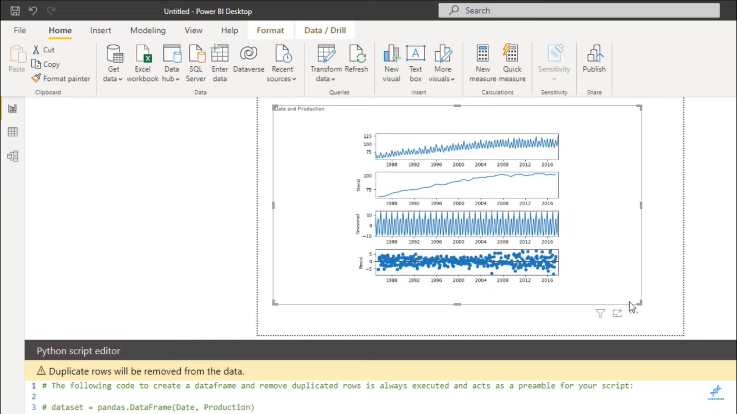This screenshot has height=414, width=737.
Task: Switch to Report view in sidebar
Action: (x=12, y=108)
